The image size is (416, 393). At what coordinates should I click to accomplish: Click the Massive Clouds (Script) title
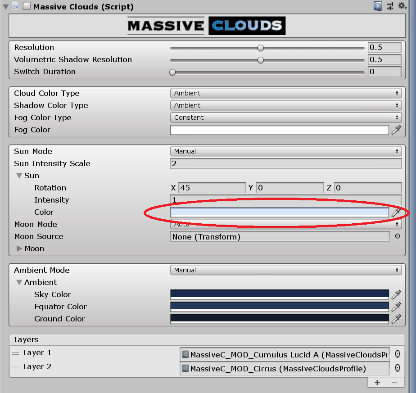tap(83, 7)
